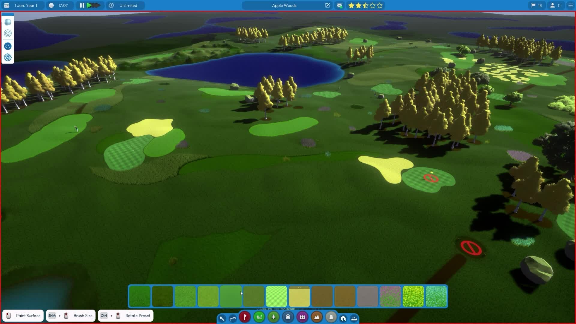Toggle the concentric circles contour overlay
Screen dimensions: 576x324
pyautogui.click(x=8, y=34)
